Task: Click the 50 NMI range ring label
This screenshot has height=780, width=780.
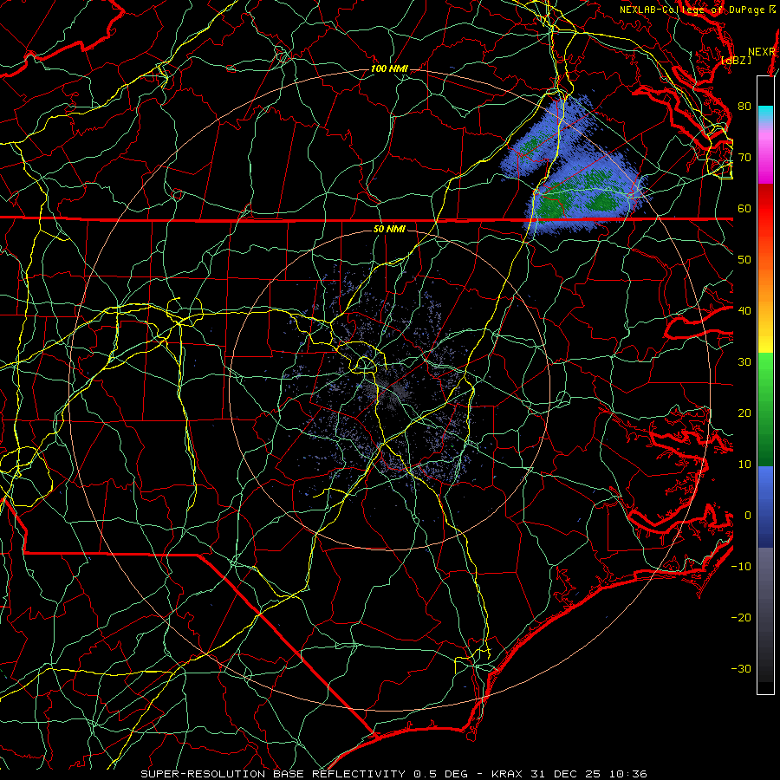Action: point(389,229)
